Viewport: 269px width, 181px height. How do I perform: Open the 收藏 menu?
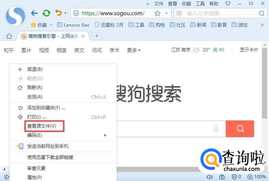click(186, 4)
